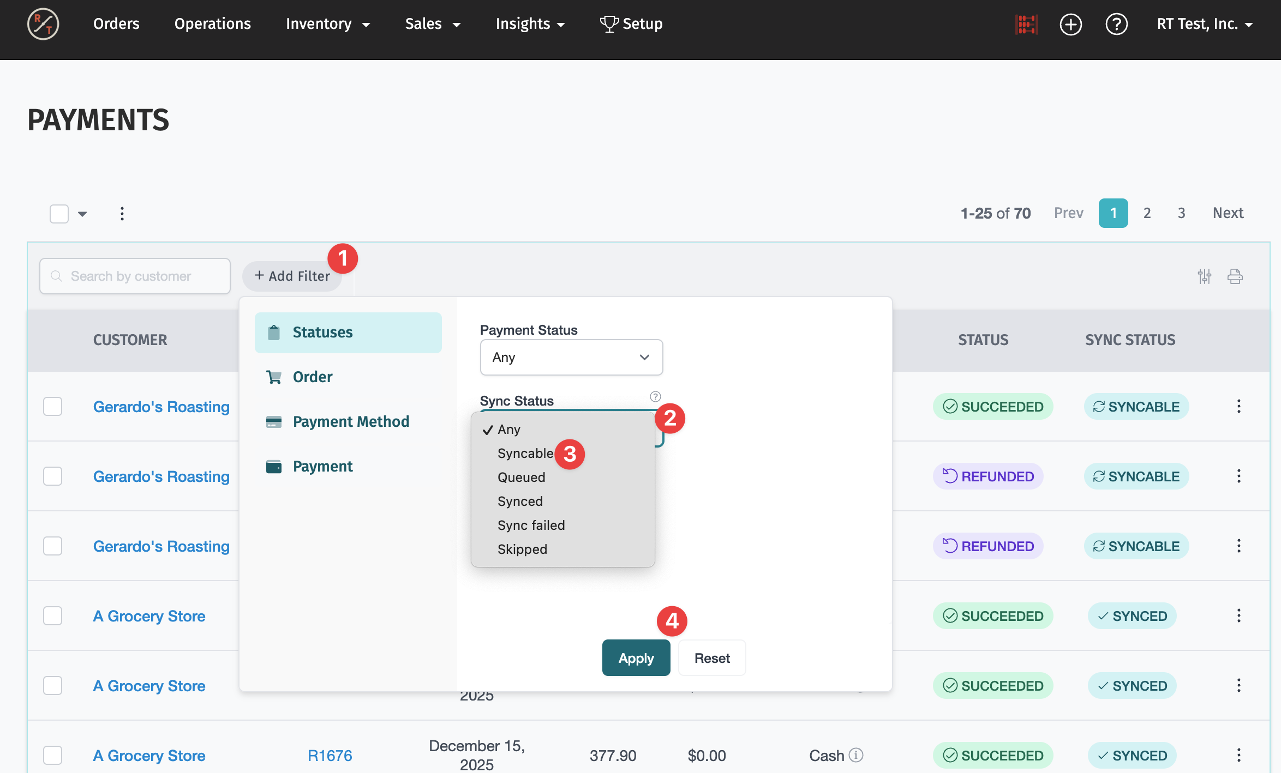This screenshot has width=1281, height=773.
Task: Click the Sync Status help tooltip icon
Action: pos(655,396)
